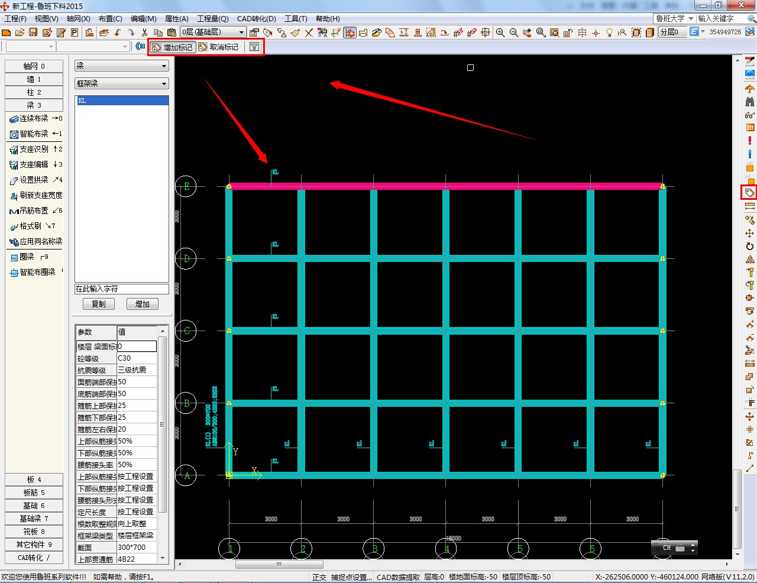
Task: Click the zoom in magnifier
Action: (500, 33)
